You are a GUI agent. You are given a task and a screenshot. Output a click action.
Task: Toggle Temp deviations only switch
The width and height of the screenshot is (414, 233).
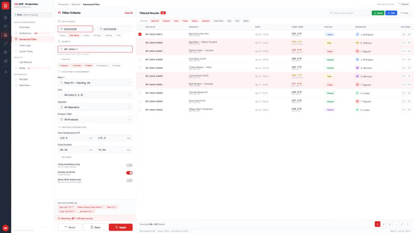click(x=129, y=165)
